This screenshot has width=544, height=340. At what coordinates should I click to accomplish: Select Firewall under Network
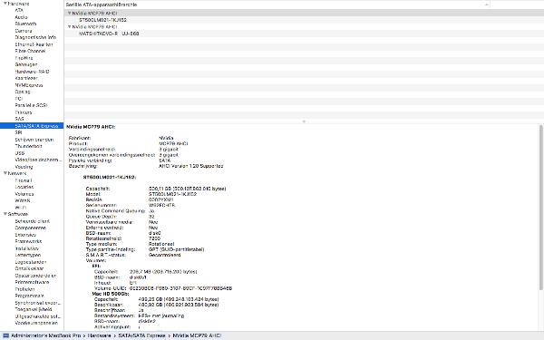click(24, 180)
